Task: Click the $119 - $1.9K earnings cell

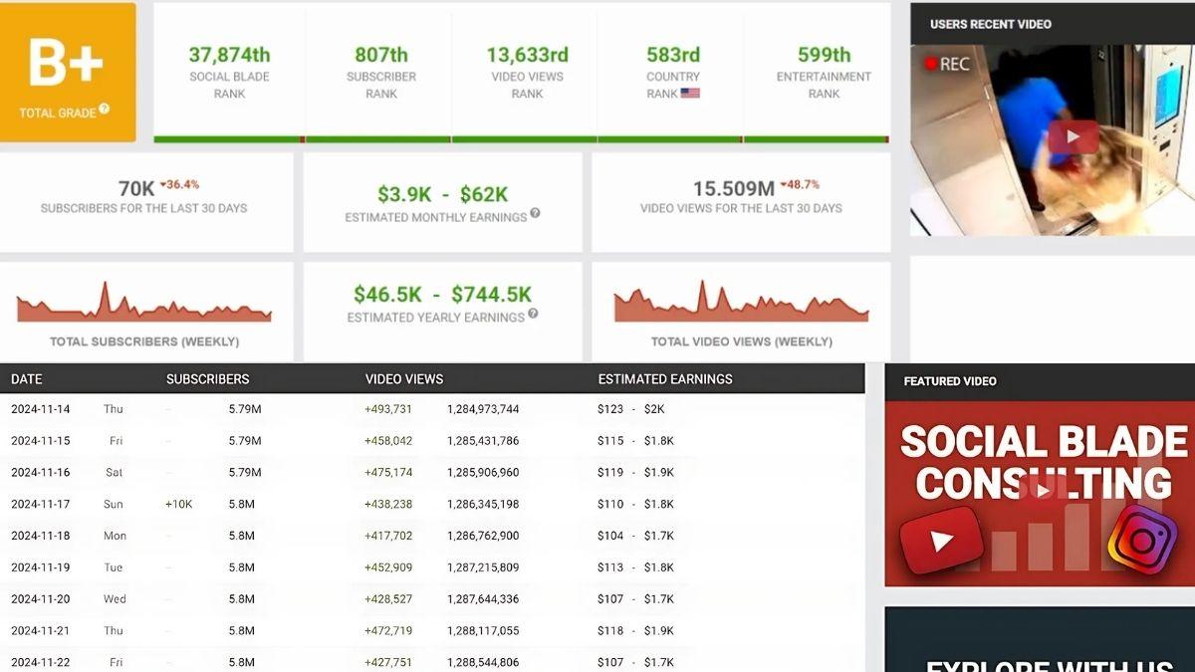Action: tap(635, 473)
